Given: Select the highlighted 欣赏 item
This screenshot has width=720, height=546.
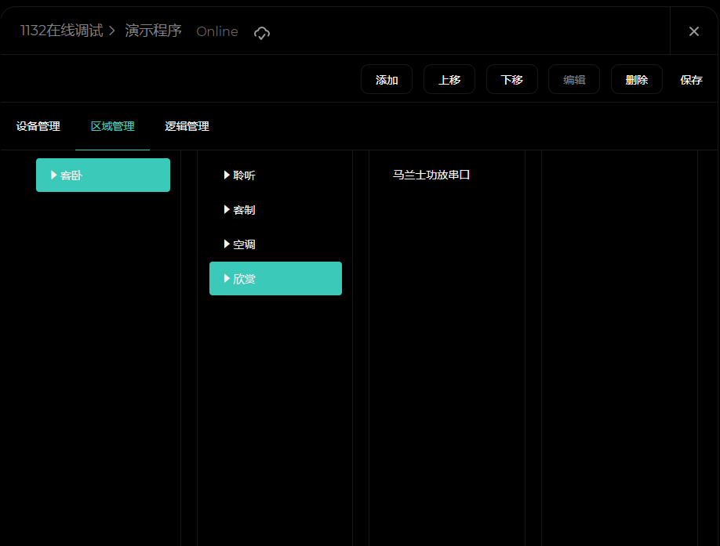Looking at the screenshot, I should pyautogui.click(x=275, y=278).
